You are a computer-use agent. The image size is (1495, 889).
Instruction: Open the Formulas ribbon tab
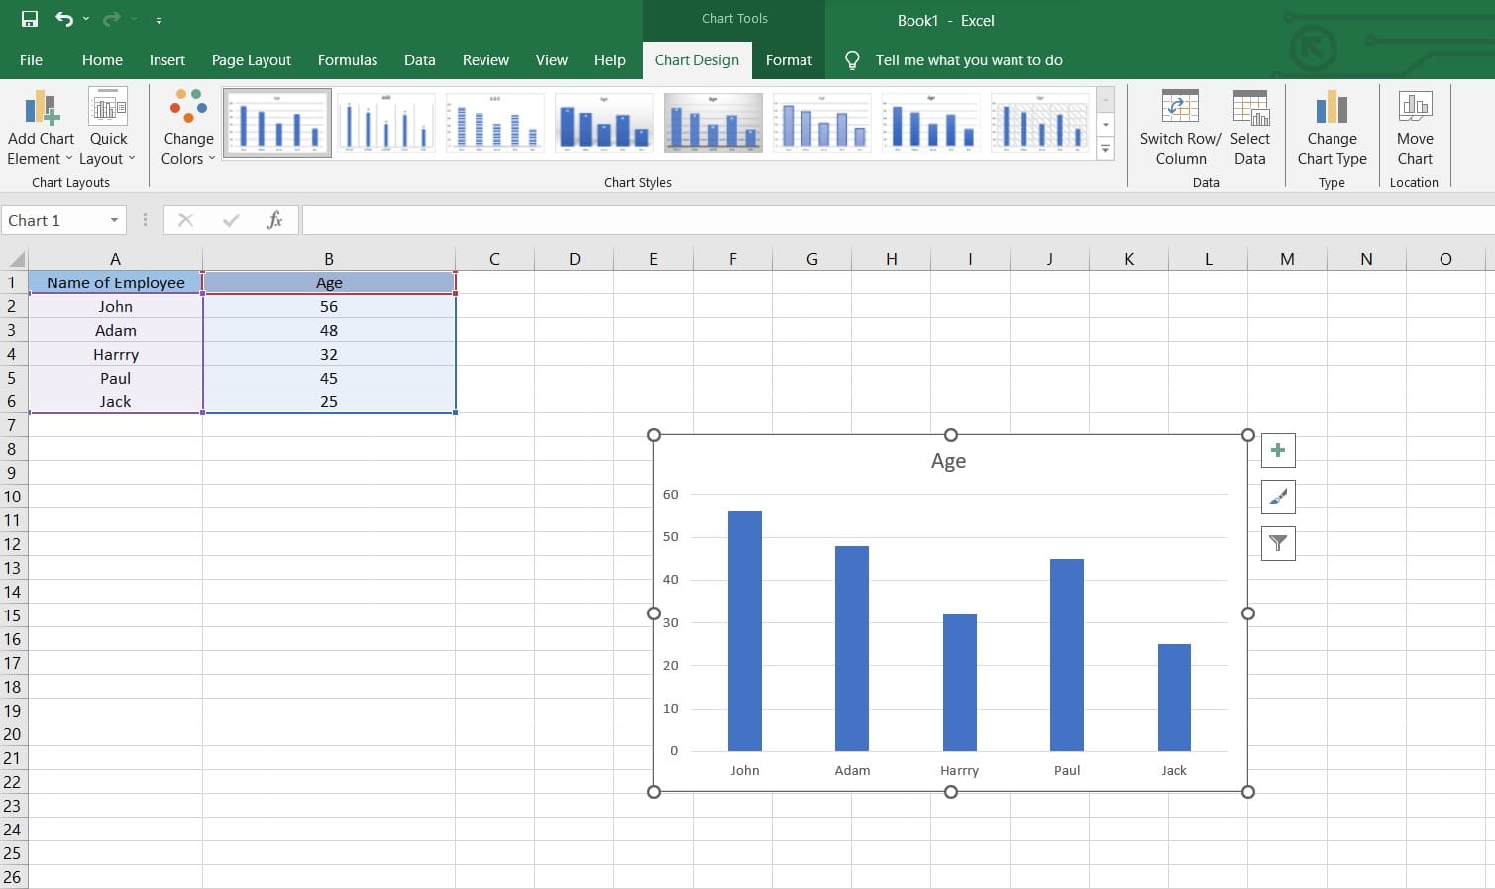coord(347,60)
